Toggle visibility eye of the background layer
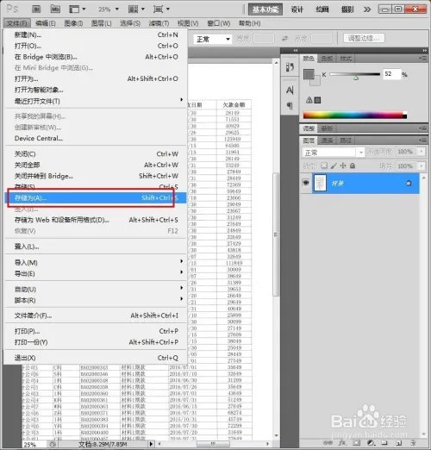This screenshot has height=450, width=431. coord(306,183)
